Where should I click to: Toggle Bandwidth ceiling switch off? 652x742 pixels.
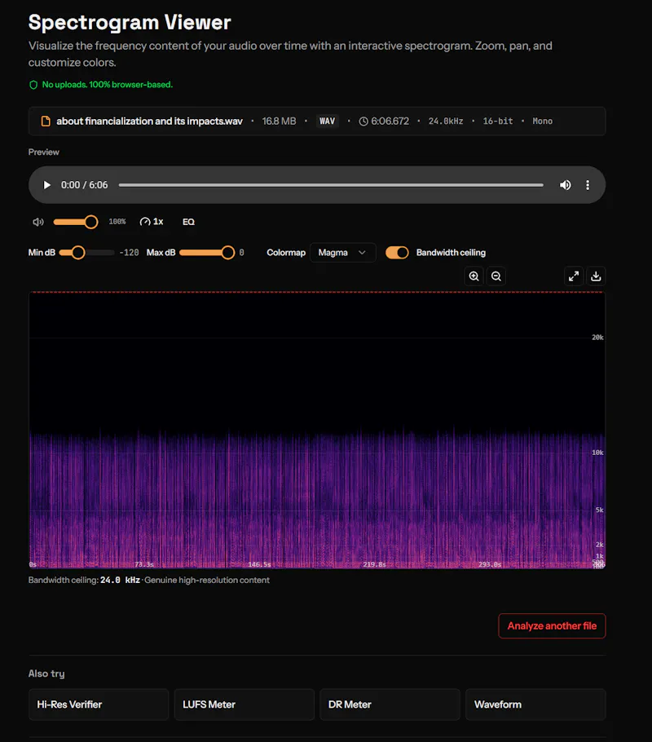(x=397, y=253)
